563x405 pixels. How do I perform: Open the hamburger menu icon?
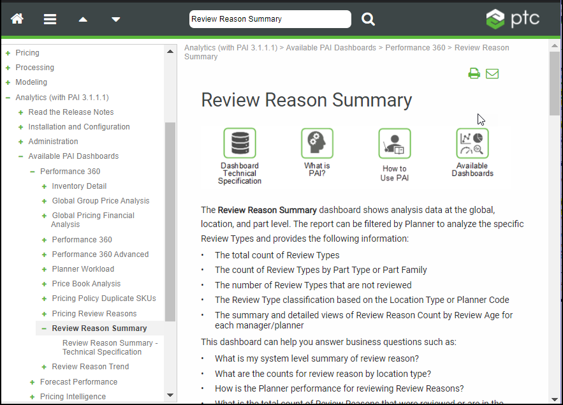click(50, 19)
